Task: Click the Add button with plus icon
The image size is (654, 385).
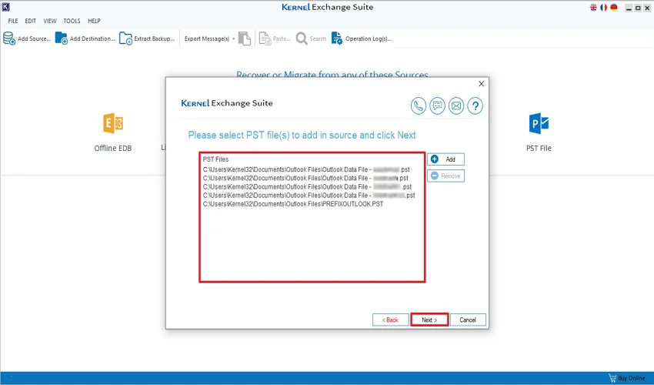Action: point(445,159)
